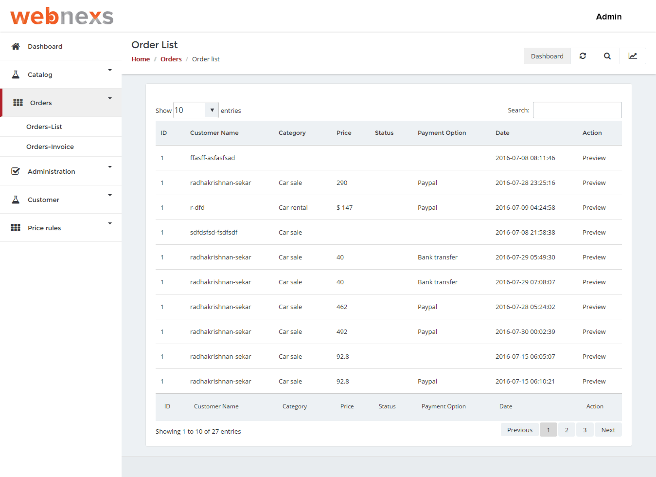The height and width of the screenshot is (477, 656).
Task: Preview the order dated 2016-07-29 05:49:30
Action: (594, 257)
